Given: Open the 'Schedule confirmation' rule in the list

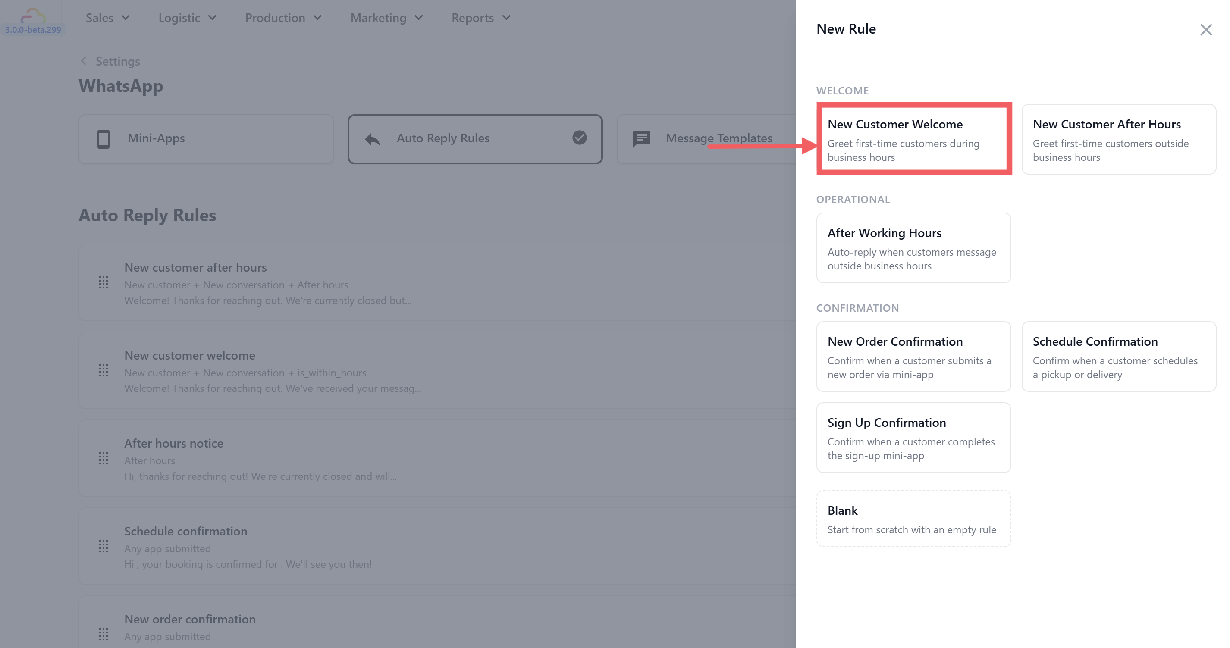Looking at the screenshot, I should (x=437, y=546).
